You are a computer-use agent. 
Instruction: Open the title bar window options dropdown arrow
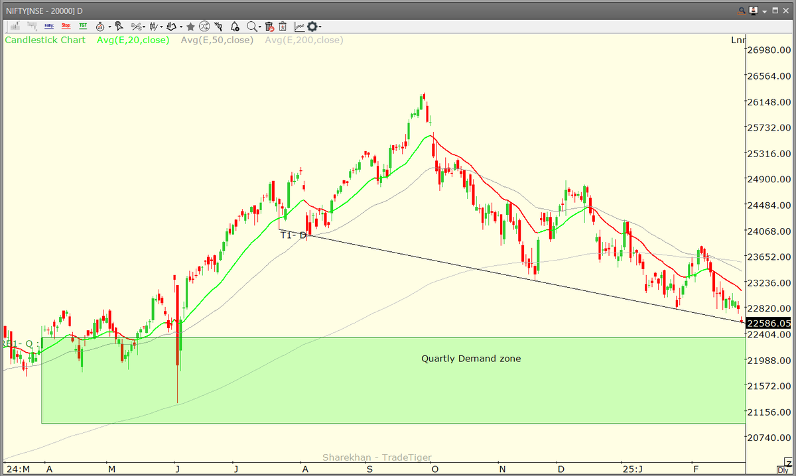point(765,12)
